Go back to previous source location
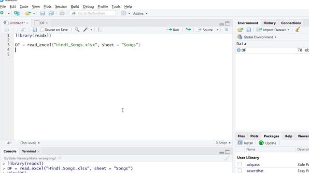This screenshot has width=309, height=173. [x=6, y=30]
